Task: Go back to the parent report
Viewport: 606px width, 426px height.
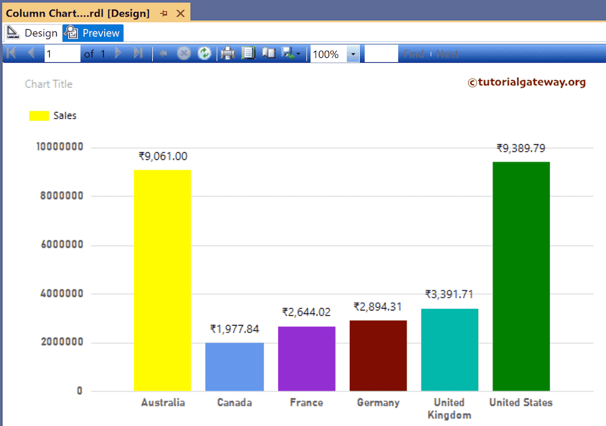Action: (163, 53)
